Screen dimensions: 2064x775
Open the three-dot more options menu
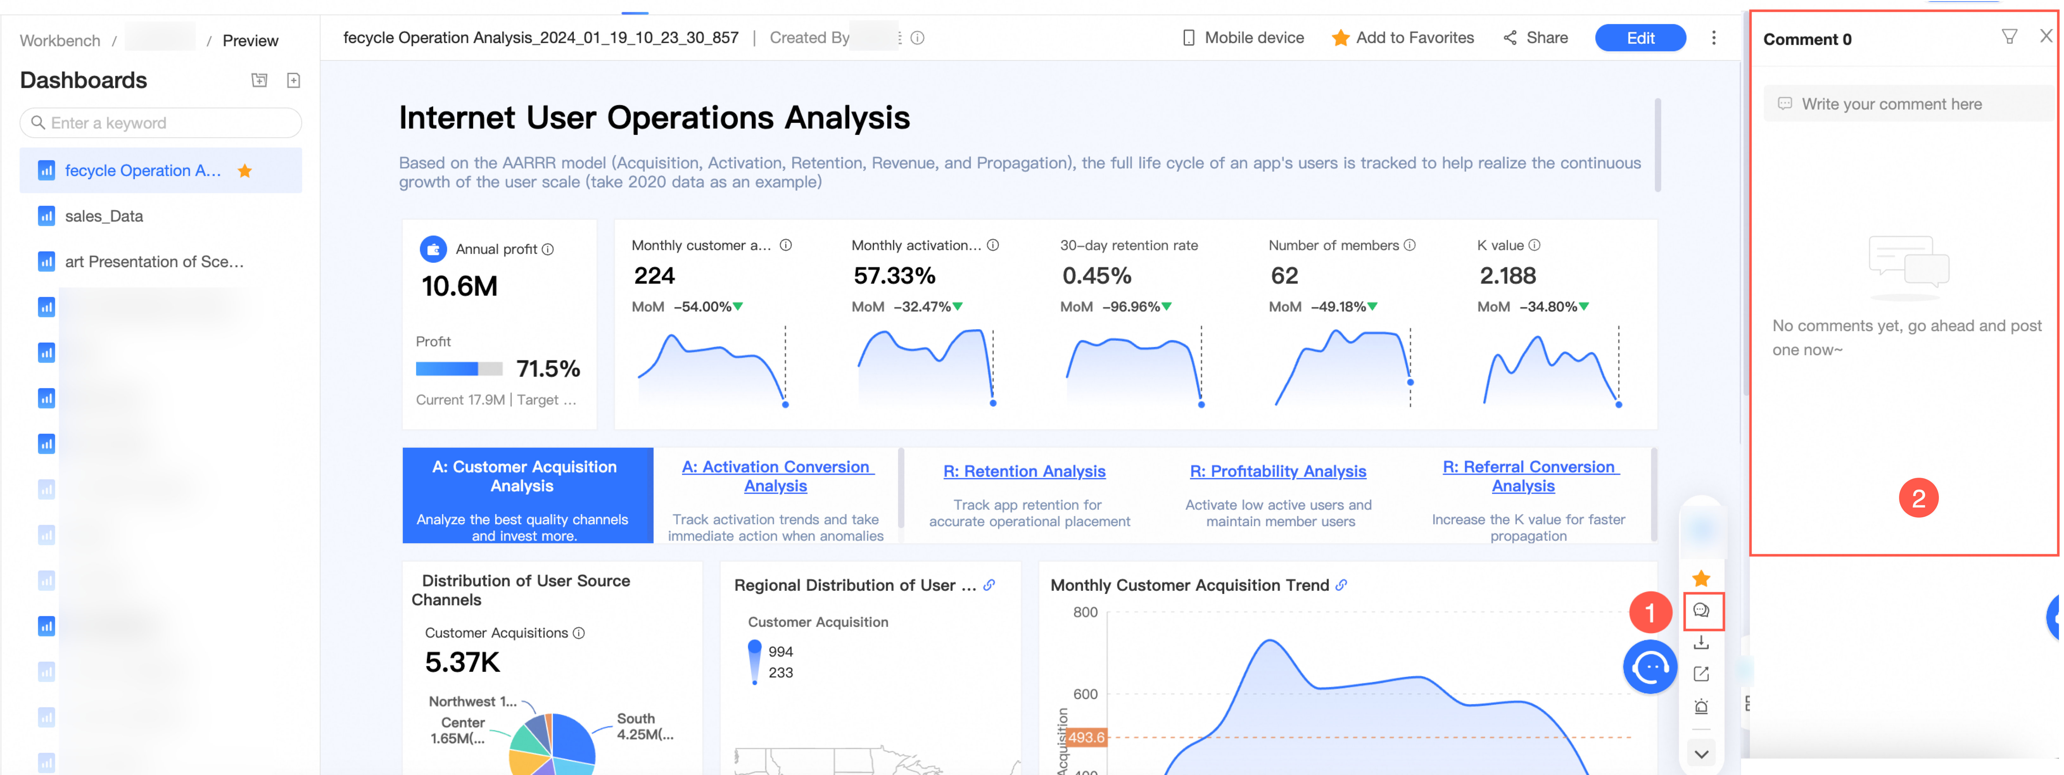click(1713, 38)
